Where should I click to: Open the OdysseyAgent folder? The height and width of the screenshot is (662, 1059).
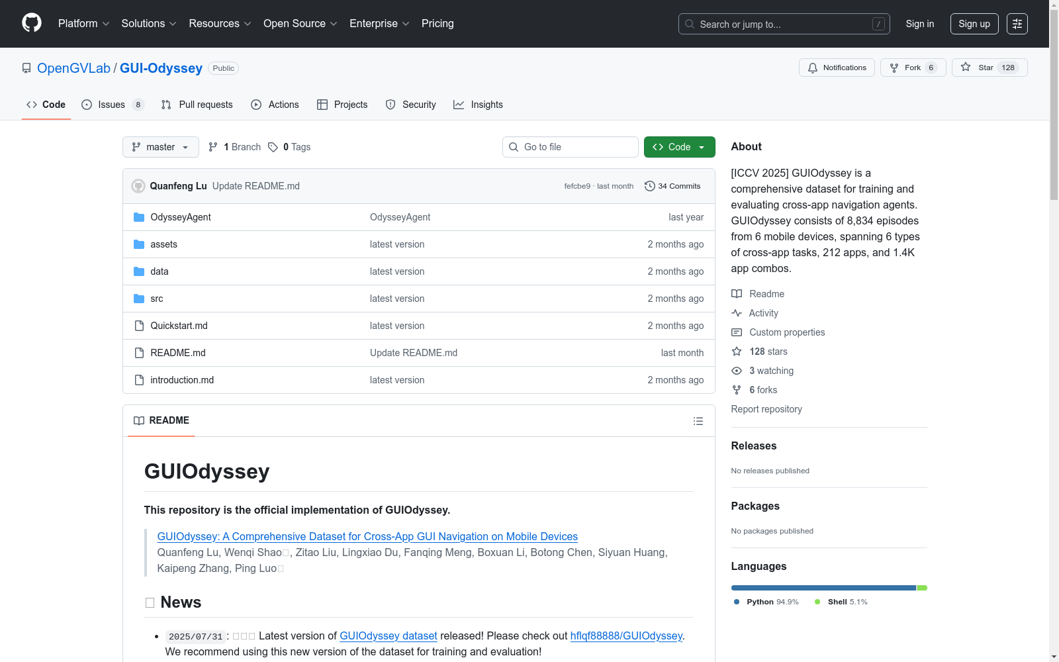181,217
